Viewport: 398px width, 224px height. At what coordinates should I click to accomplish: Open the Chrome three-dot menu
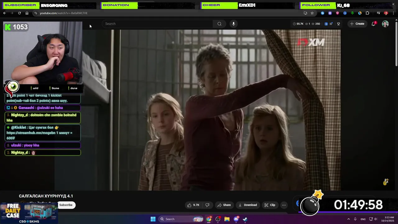tap(393, 13)
